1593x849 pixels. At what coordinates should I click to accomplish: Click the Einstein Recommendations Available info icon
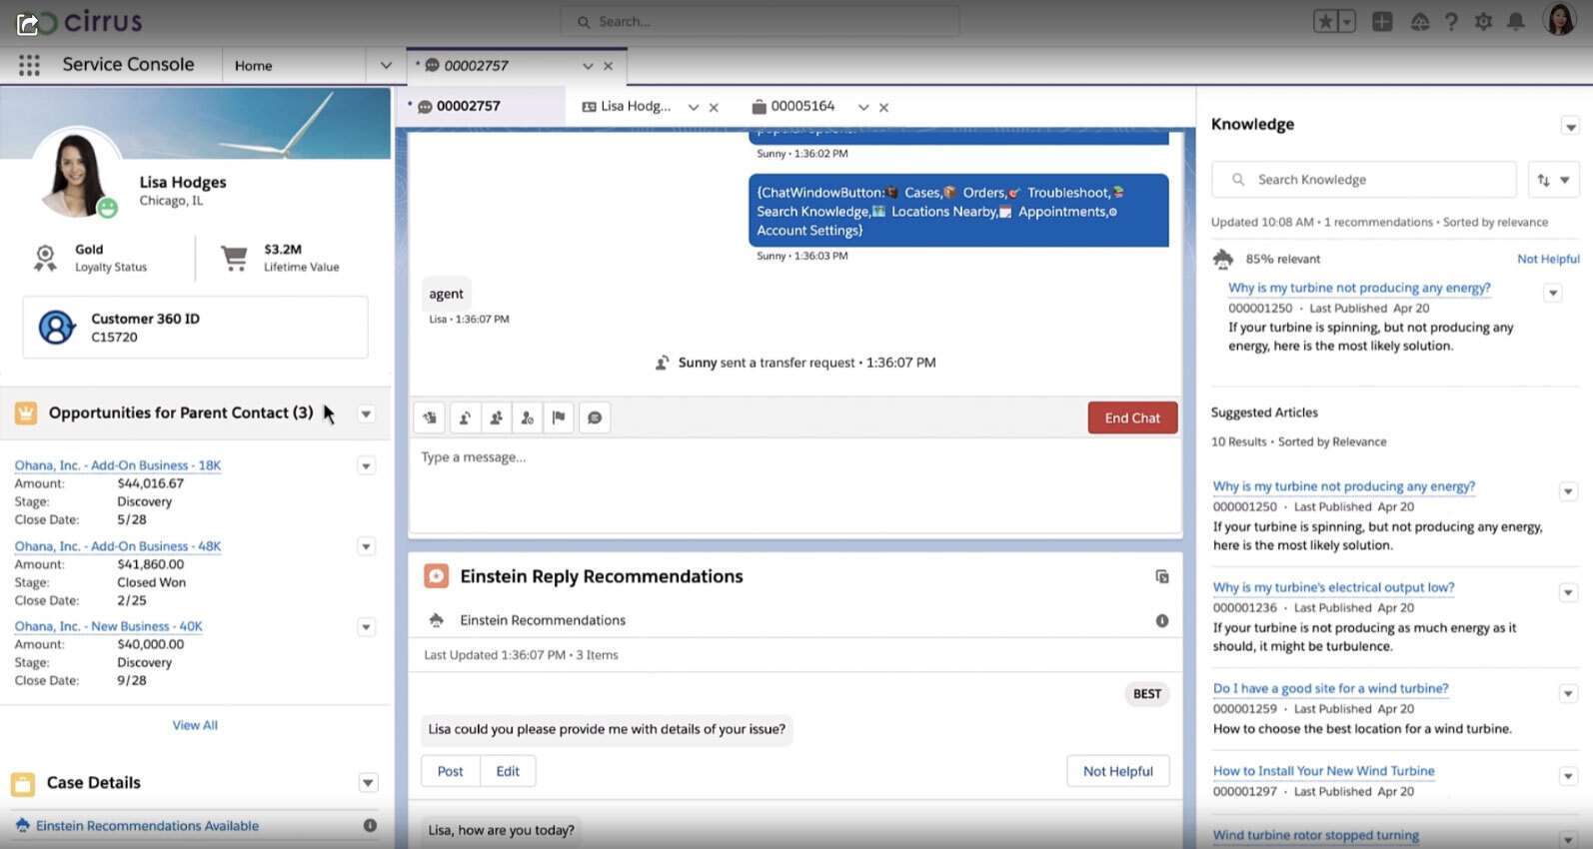point(370,825)
